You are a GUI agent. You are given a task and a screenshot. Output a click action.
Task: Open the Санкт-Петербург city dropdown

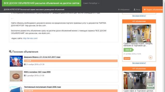[91, 3]
